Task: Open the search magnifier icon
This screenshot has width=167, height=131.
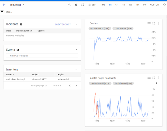Action: [69, 5]
